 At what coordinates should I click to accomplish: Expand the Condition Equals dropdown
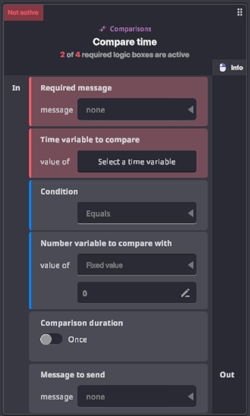coord(137,213)
